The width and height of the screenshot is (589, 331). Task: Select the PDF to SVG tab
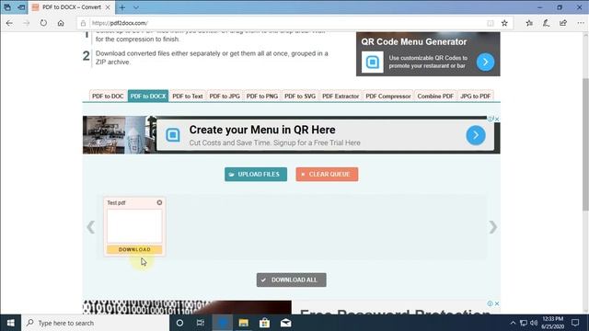pyautogui.click(x=300, y=96)
